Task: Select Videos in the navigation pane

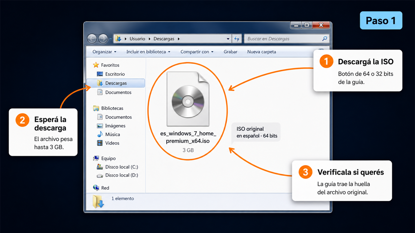Action: [x=112, y=143]
